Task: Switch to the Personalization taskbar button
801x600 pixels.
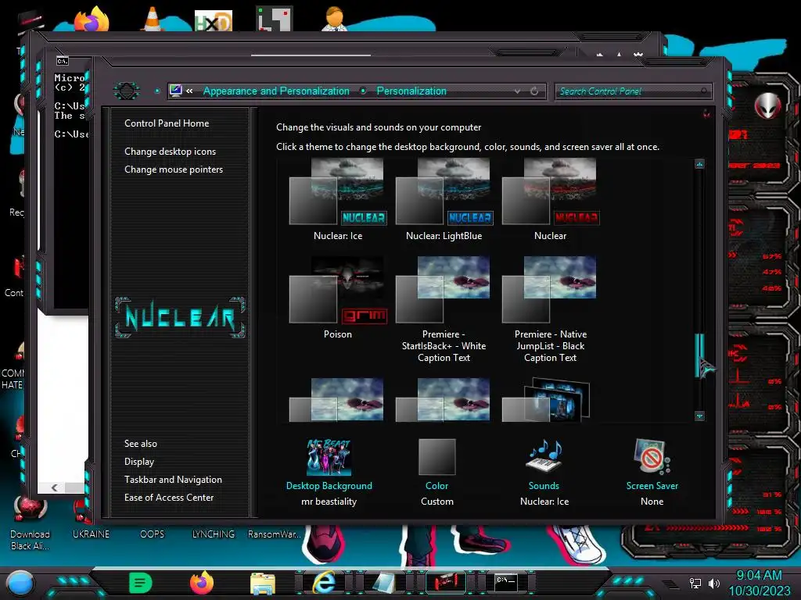Action: [445, 583]
